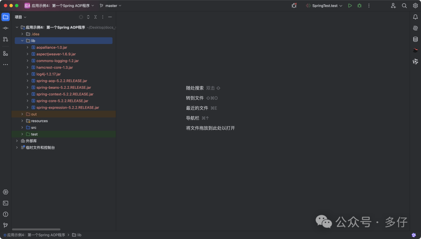Screen dimensions: 421x239
Task: Collapse all items in Project panel
Action: (96, 17)
